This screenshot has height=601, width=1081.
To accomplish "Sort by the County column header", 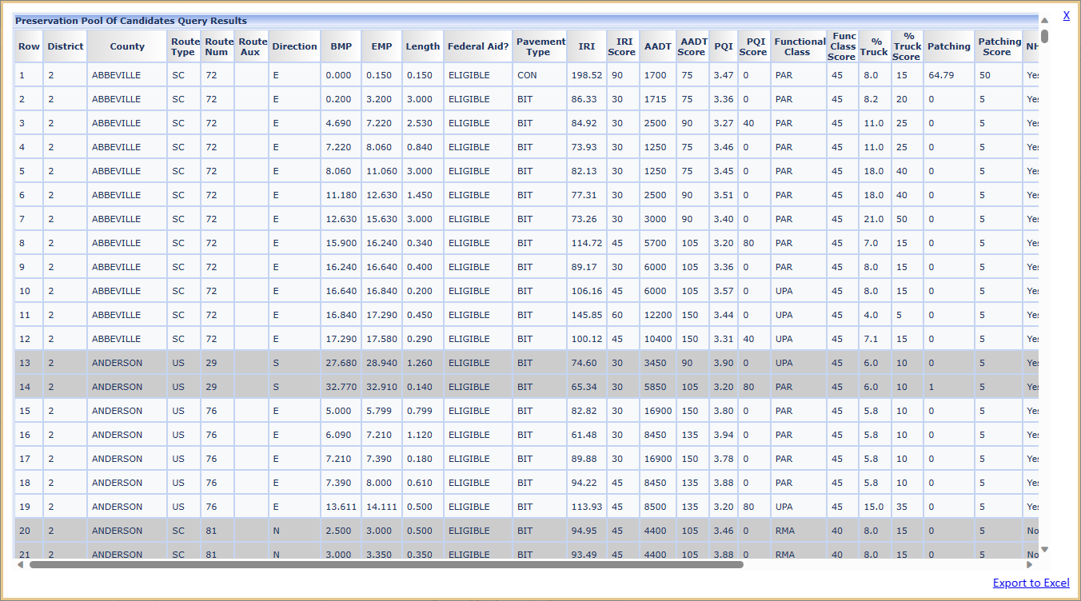I will (127, 46).
